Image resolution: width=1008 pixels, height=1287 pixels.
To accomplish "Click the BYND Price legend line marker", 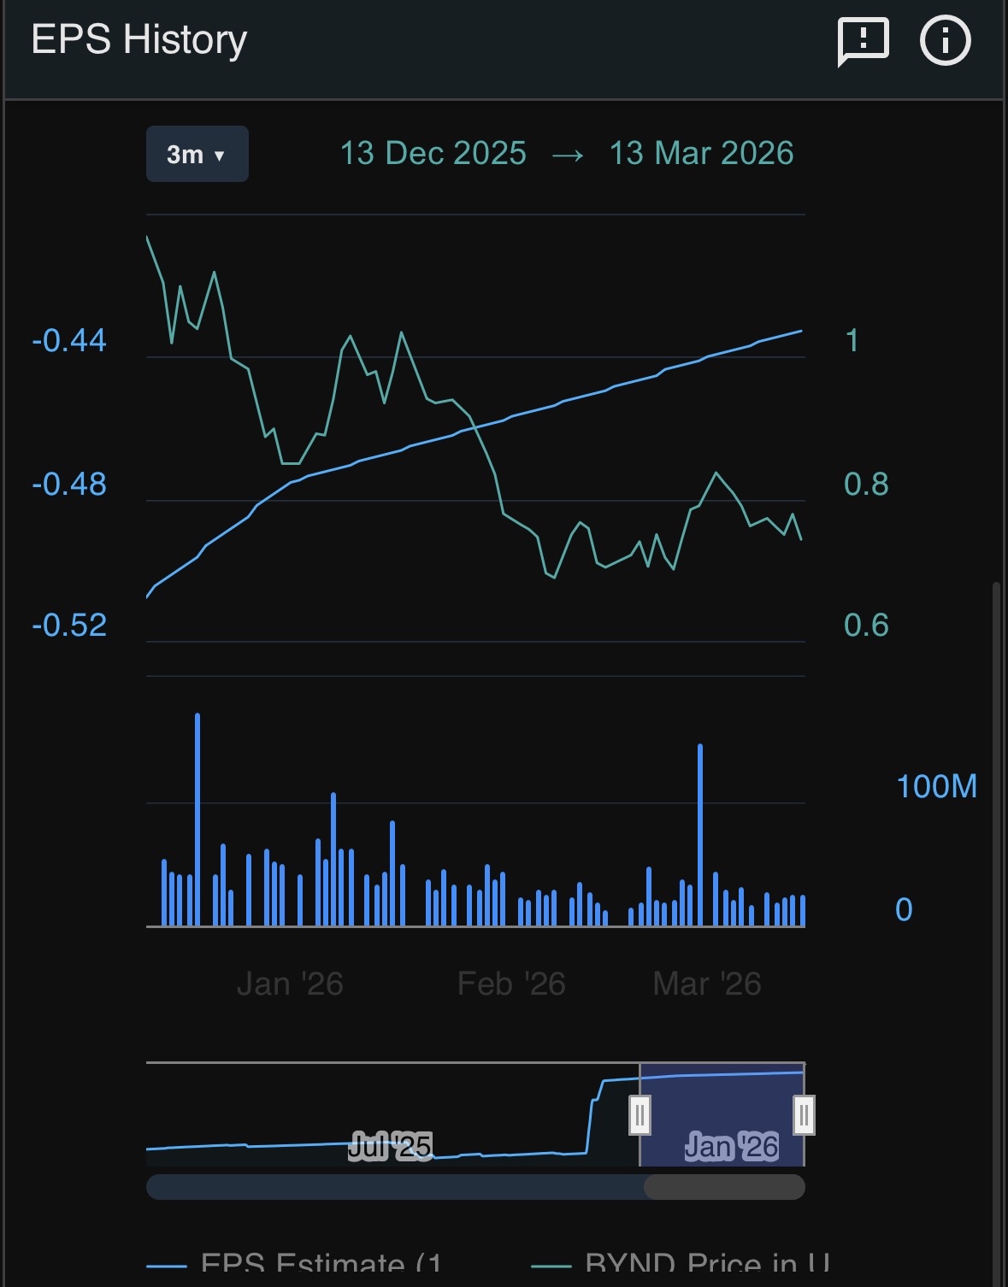I will pyautogui.click(x=551, y=1266).
